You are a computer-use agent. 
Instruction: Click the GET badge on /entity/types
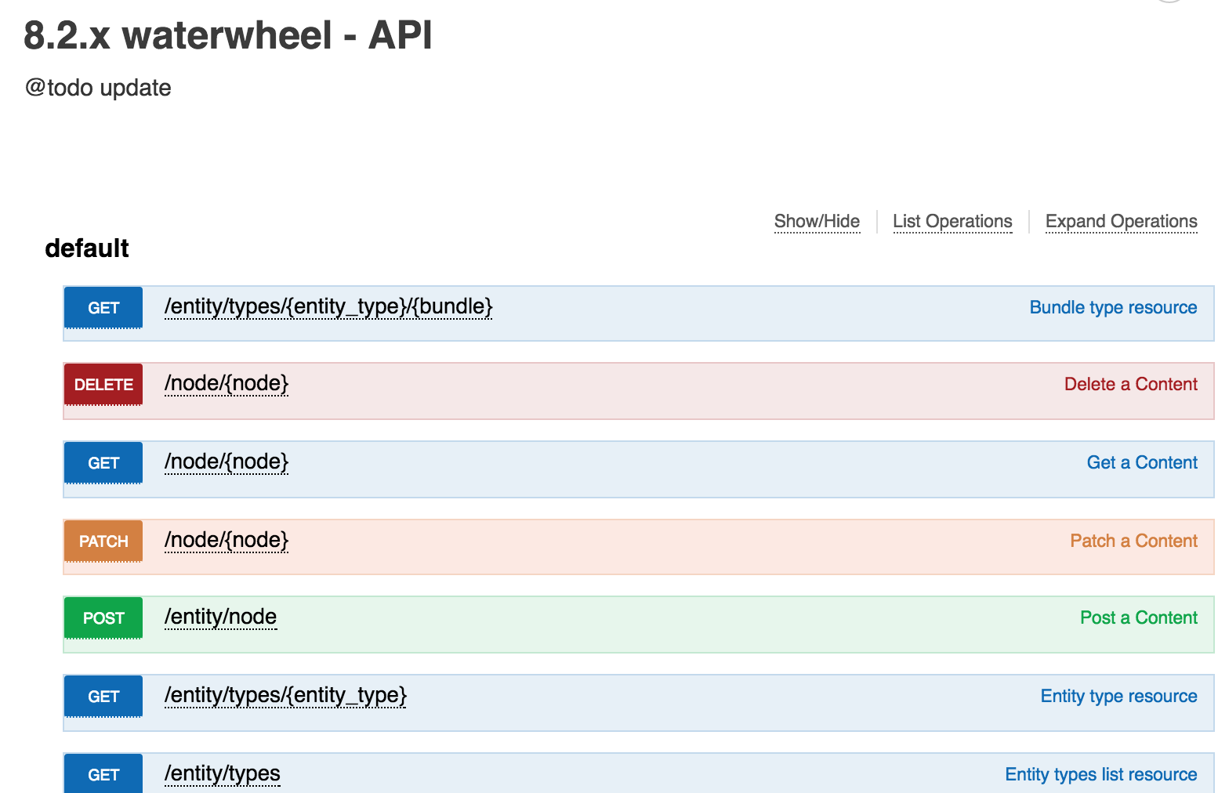(103, 773)
